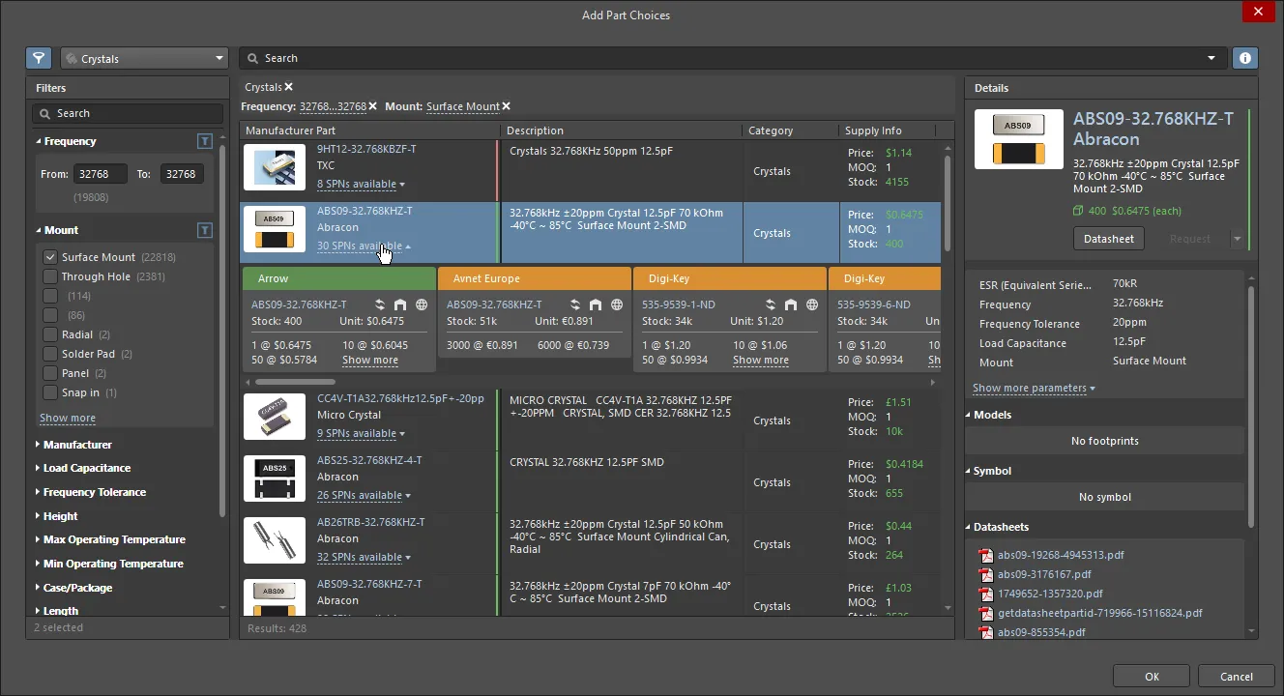Sort by Supply Info column header
Viewport: 1284px width, 696px height.
tap(888, 130)
